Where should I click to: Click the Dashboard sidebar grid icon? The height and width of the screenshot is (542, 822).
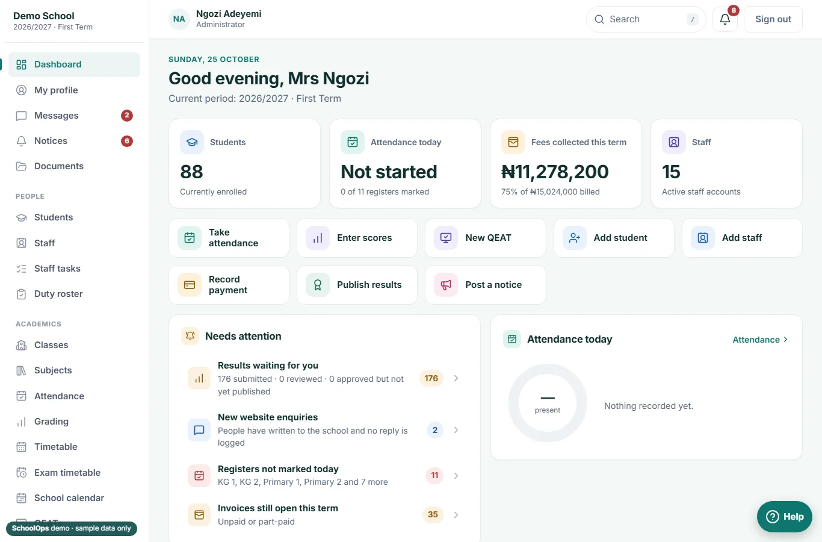point(22,64)
